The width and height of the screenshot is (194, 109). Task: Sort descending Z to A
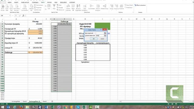click(x=46, y=9)
